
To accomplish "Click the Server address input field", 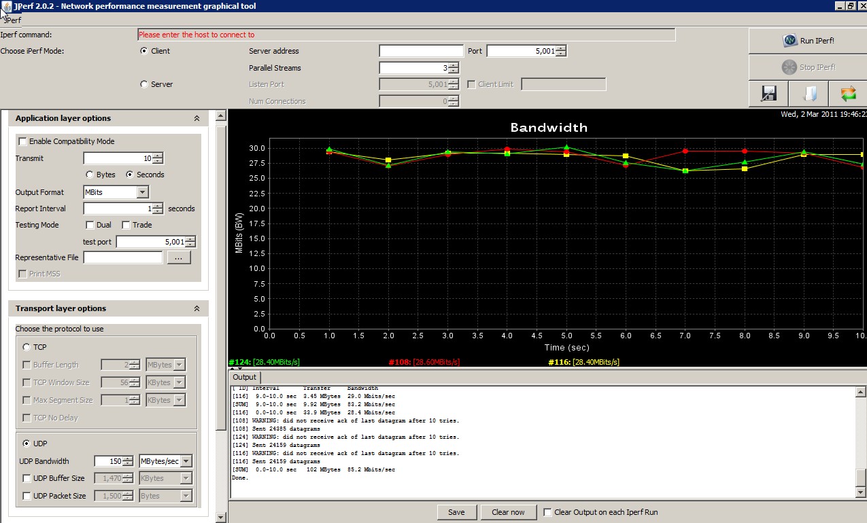I will 421,51.
